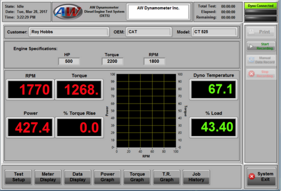
Task: Click the Dyno Connected status indicator
Action: [261, 6]
